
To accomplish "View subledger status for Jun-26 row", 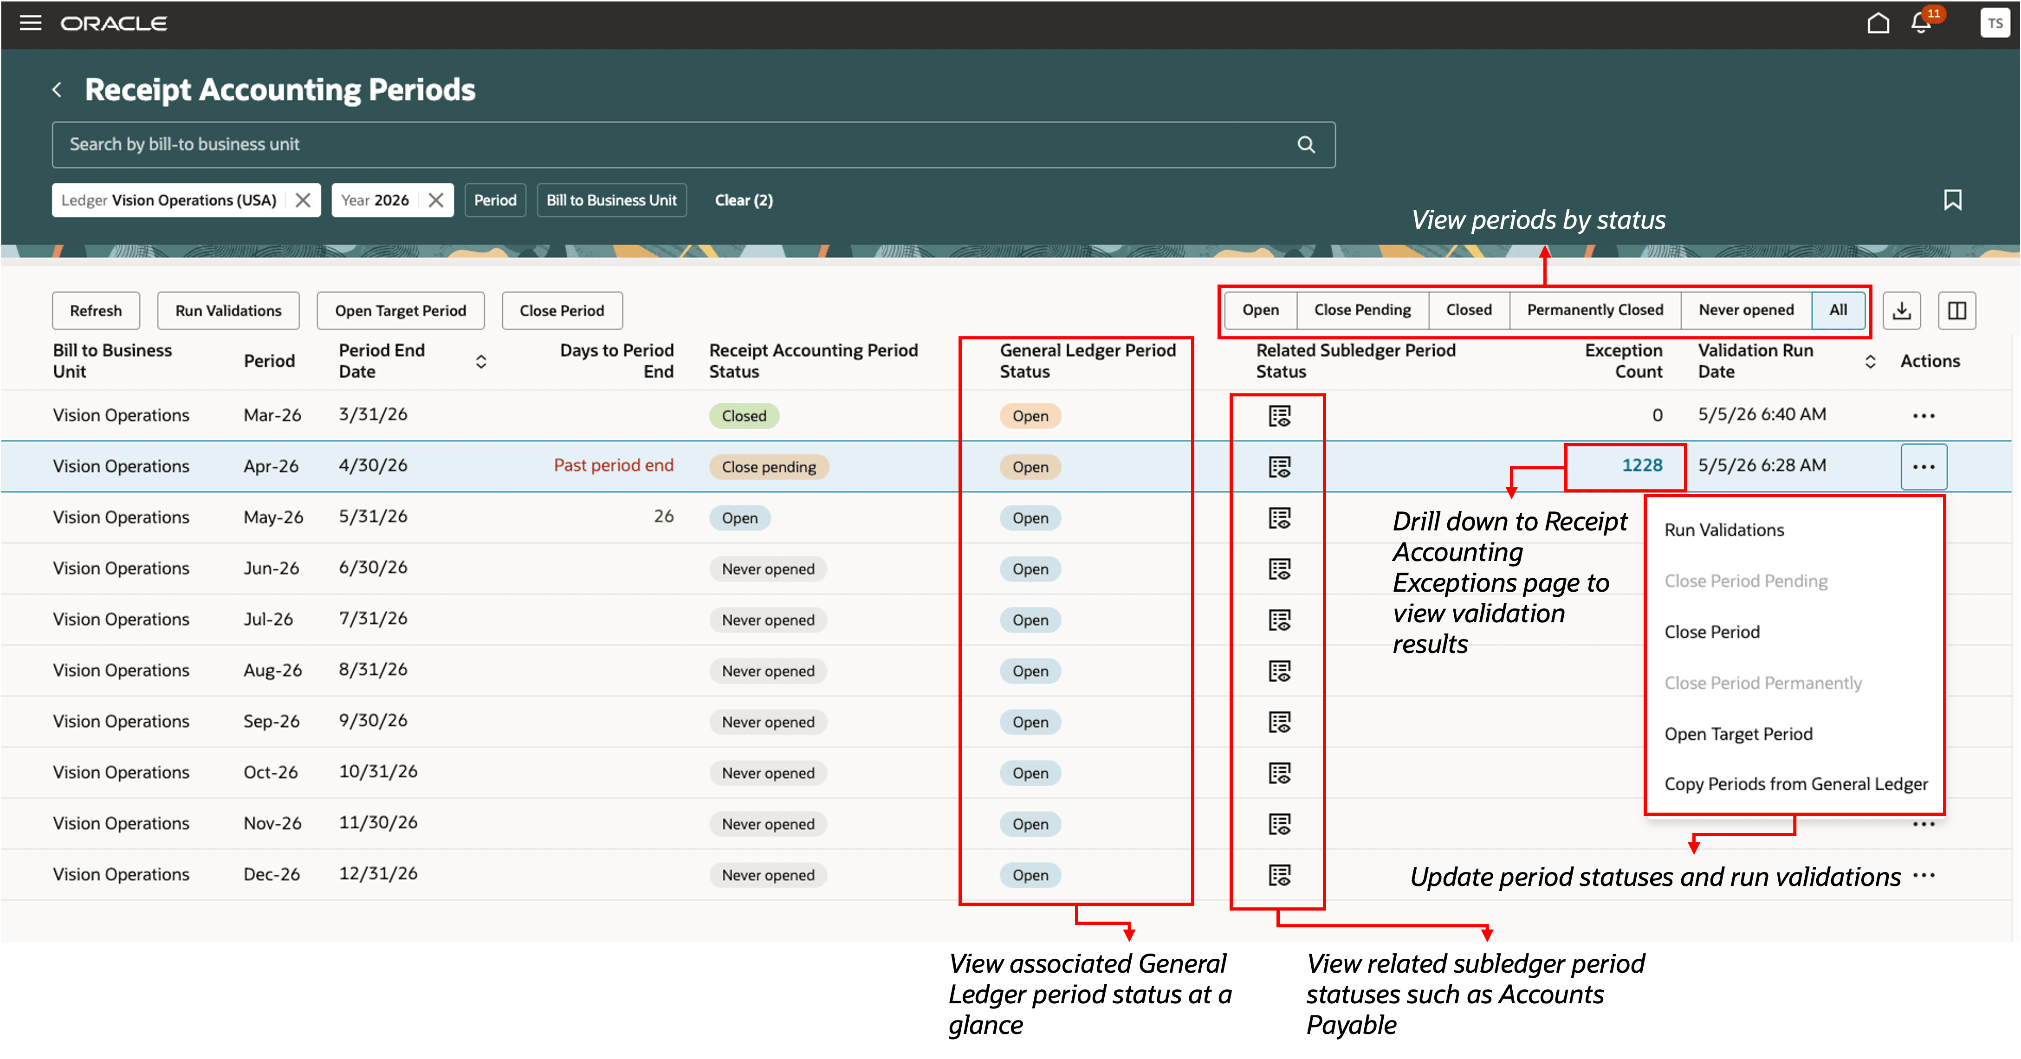I will (x=1279, y=569).
